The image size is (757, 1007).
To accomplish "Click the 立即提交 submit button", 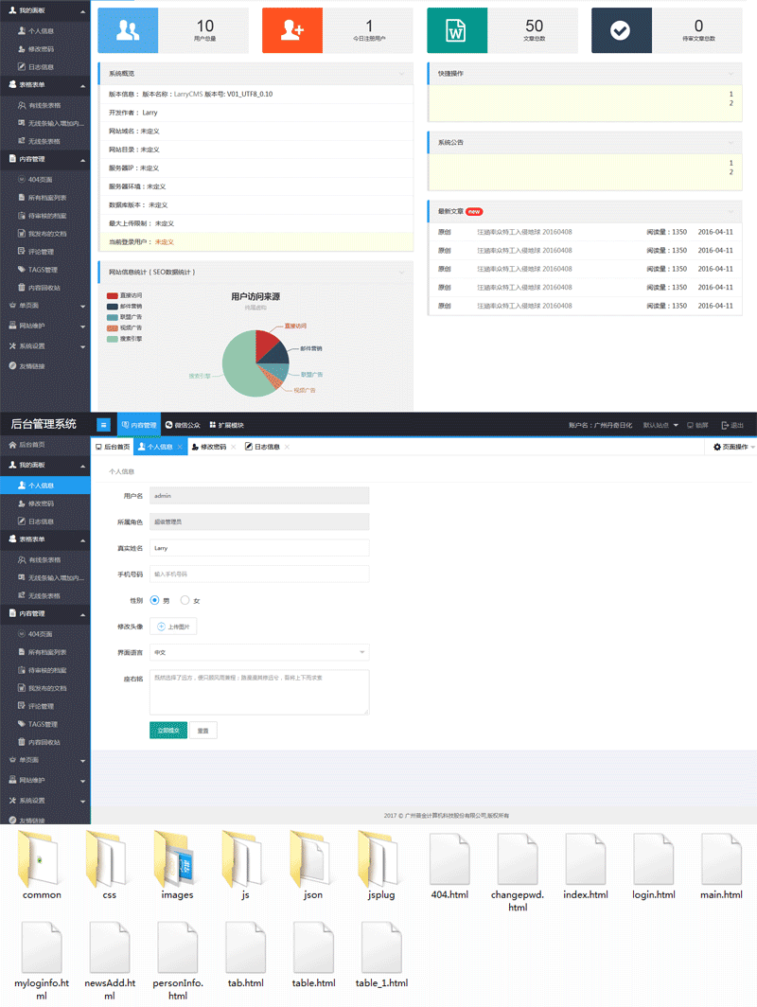I will [x=167, y=730].
